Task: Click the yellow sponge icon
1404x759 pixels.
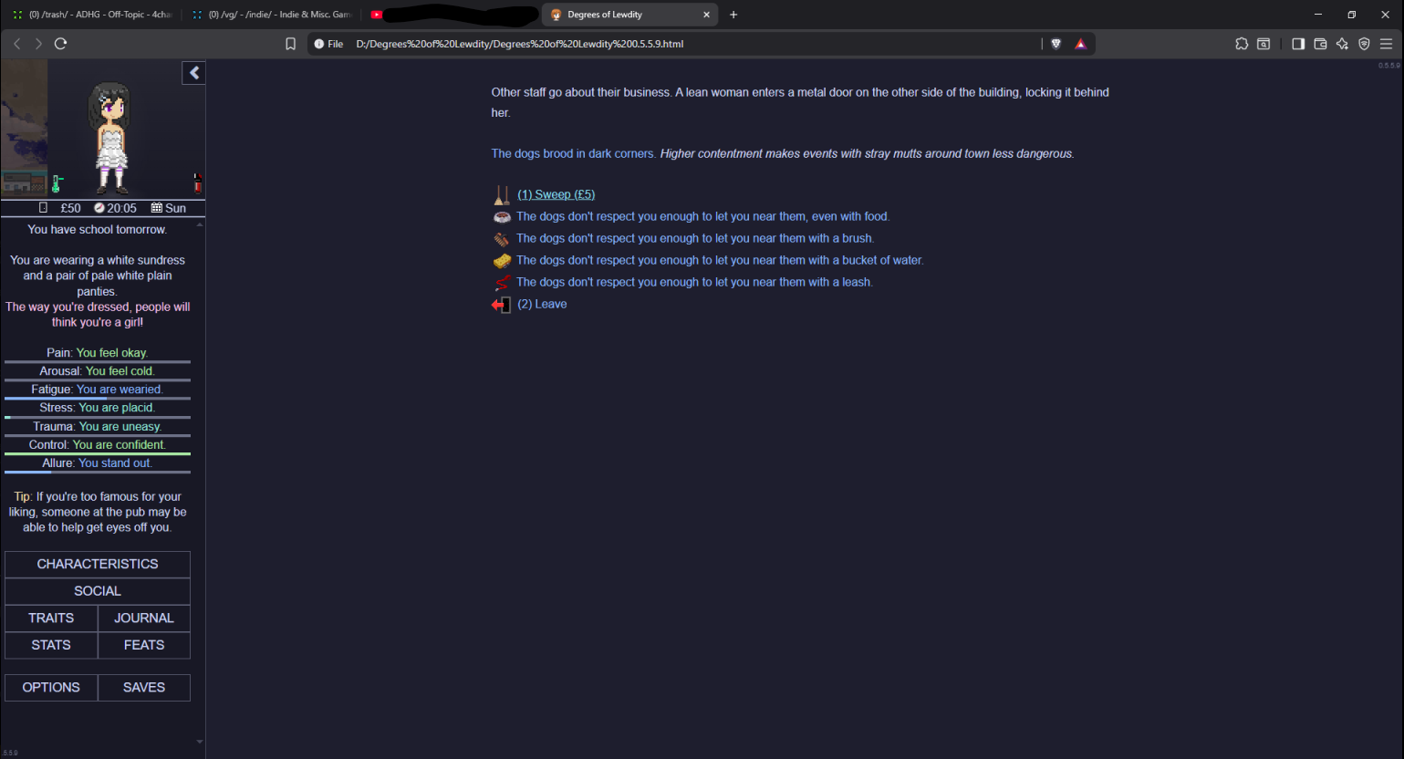Action: tap(502, 261)
